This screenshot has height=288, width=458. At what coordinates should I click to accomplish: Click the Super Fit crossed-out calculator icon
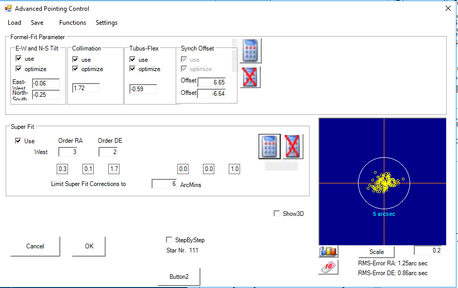tap(294, 146)
